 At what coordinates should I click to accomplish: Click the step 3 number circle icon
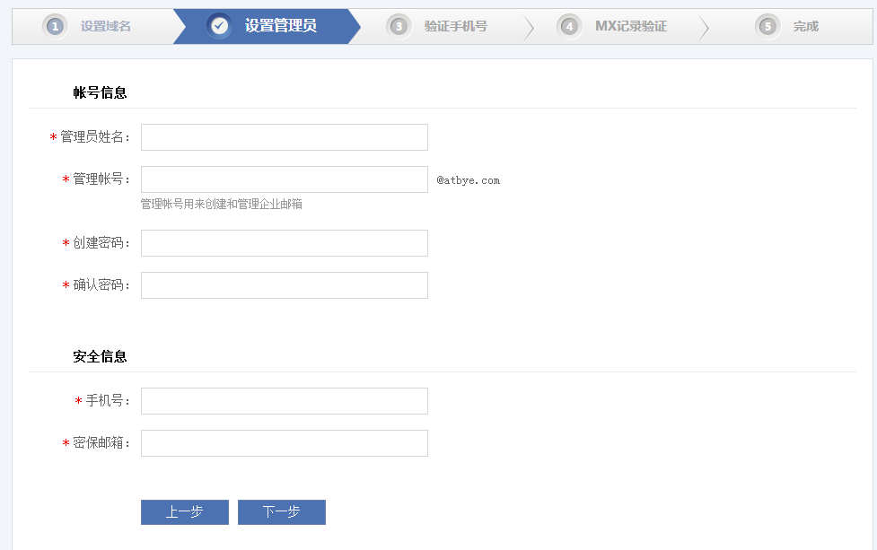(399, 26)
